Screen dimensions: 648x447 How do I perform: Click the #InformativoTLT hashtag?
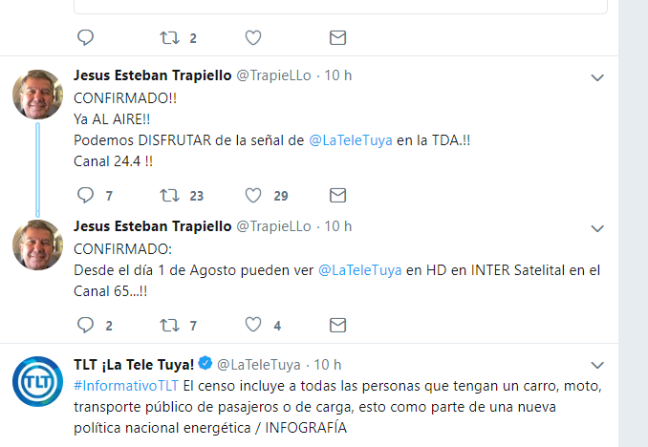point(125,386)
